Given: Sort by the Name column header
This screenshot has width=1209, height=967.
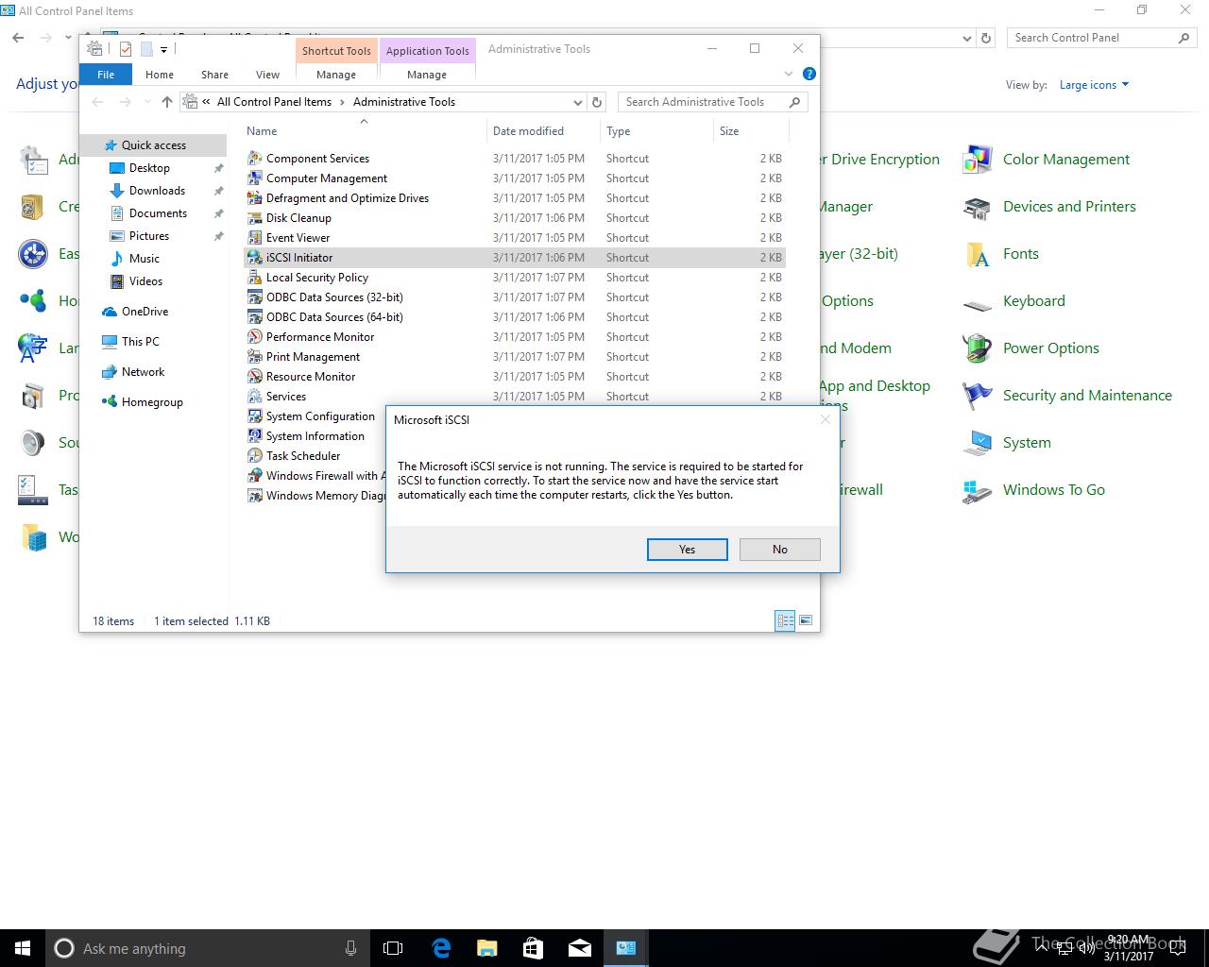Looking at the screenshot, I should [364, 131].
